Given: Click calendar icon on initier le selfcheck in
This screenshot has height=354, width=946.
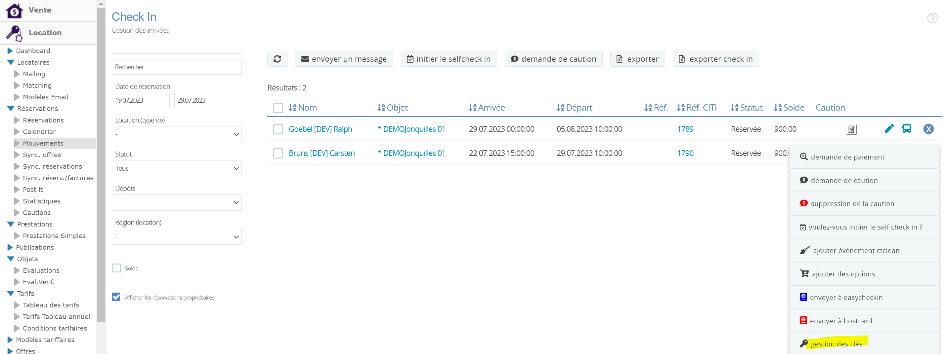Looking at the screenshot, I should tap(410, 59).
